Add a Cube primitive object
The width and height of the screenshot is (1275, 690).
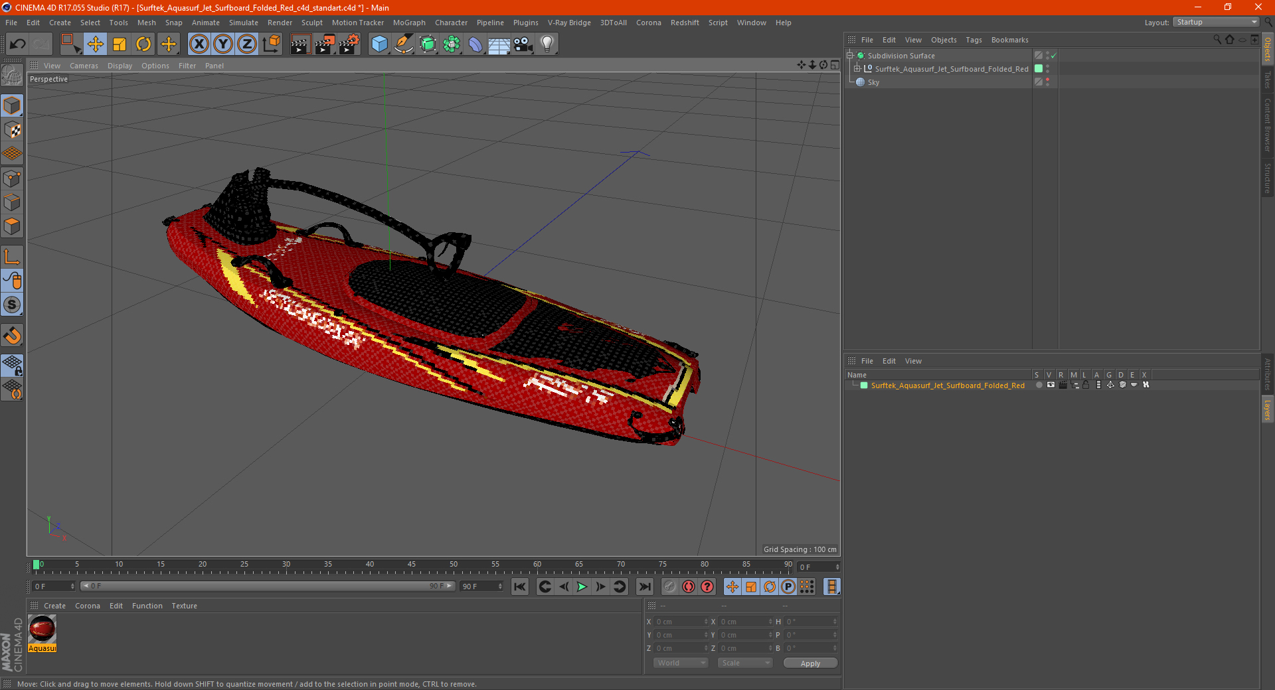tap(379, 44)
